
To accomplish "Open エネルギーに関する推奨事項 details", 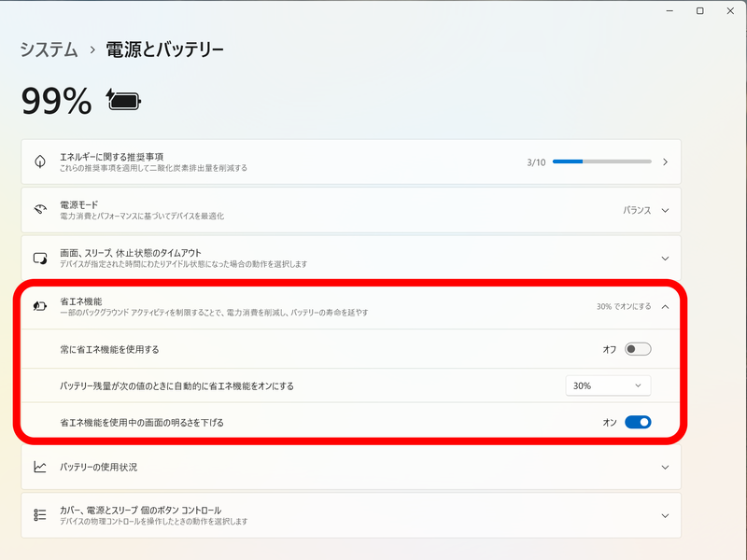I will (x=665, y=161).
